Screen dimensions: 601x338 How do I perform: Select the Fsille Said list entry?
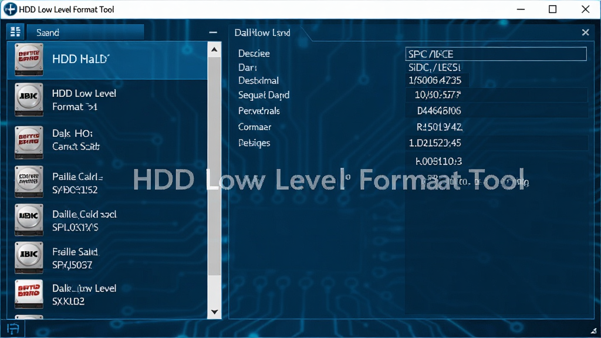107,258
